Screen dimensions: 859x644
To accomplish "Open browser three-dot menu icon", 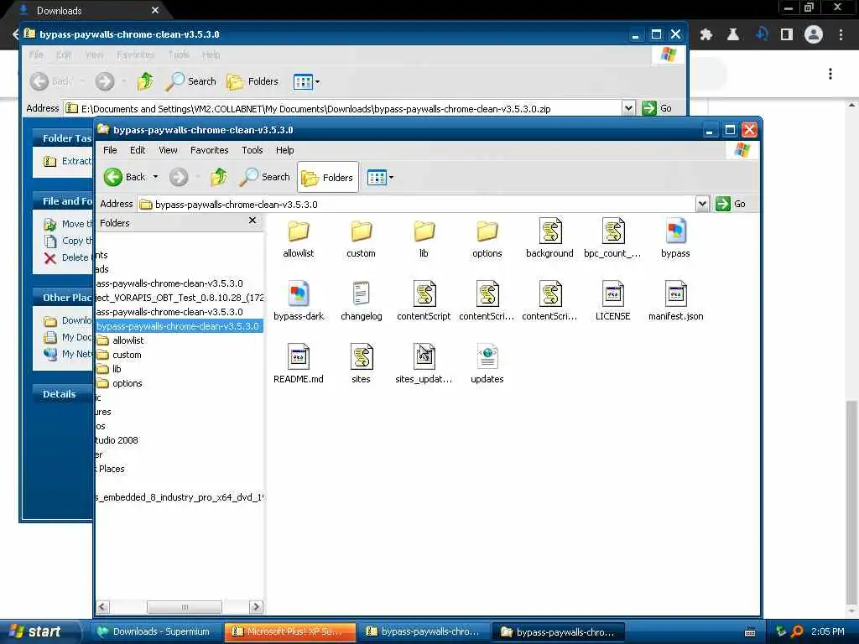I will 841,35.
